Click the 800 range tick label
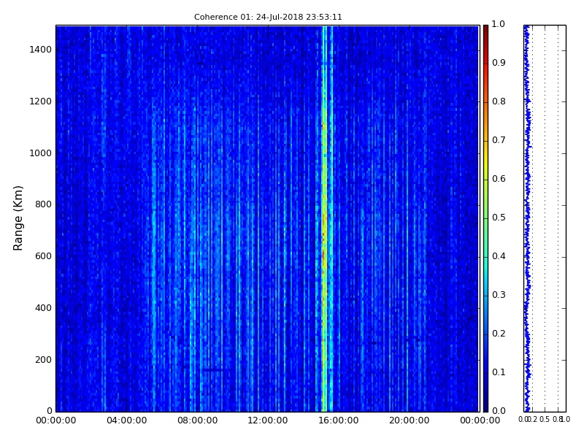584x438 pixels. [43, 204]
